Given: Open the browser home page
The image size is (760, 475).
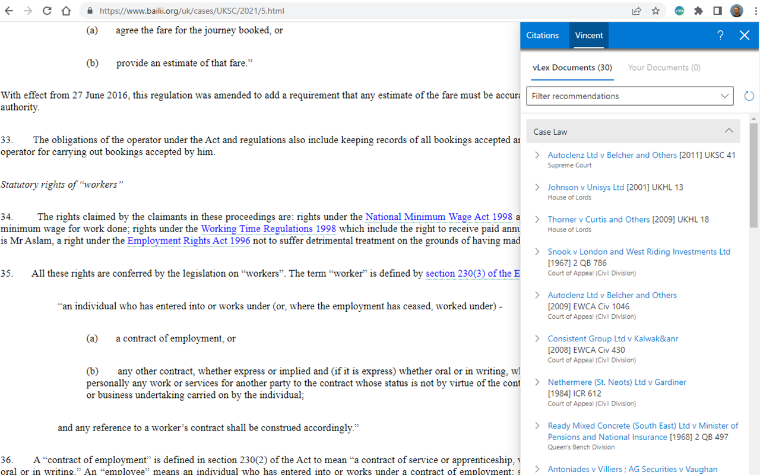Looking at the screenshot, I should (x=66, y=11).
